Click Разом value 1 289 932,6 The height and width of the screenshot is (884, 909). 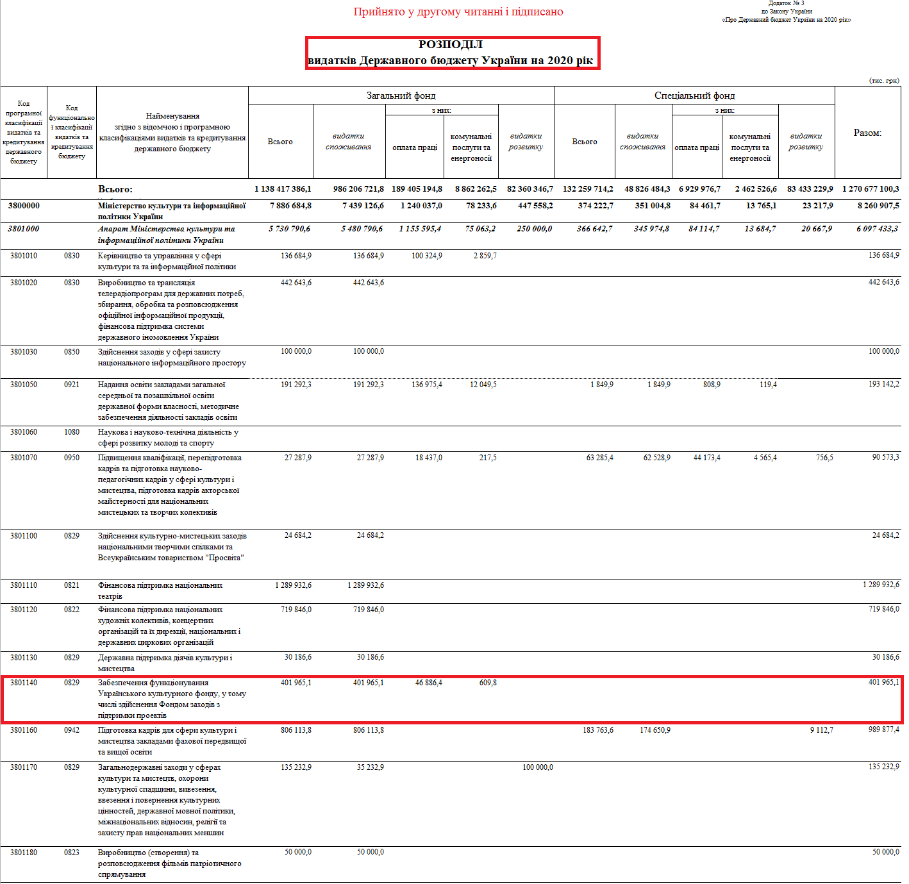point(881,585)
